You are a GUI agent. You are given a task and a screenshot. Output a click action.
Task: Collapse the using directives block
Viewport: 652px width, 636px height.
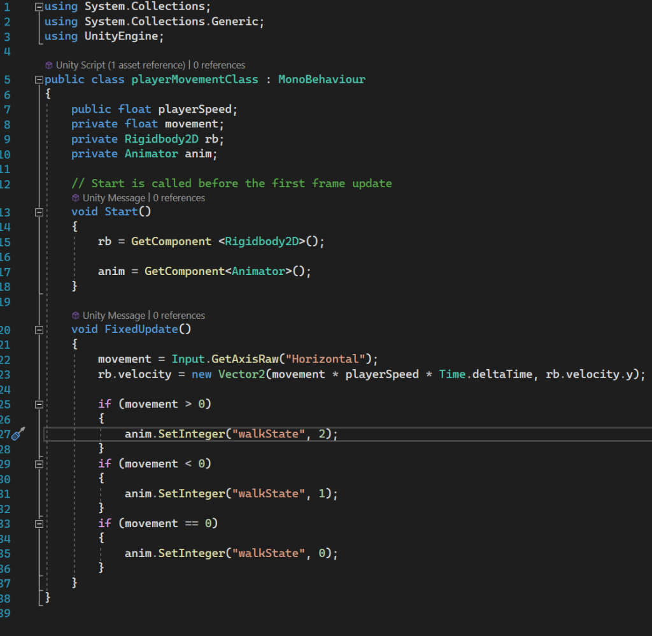click(39, 6)
